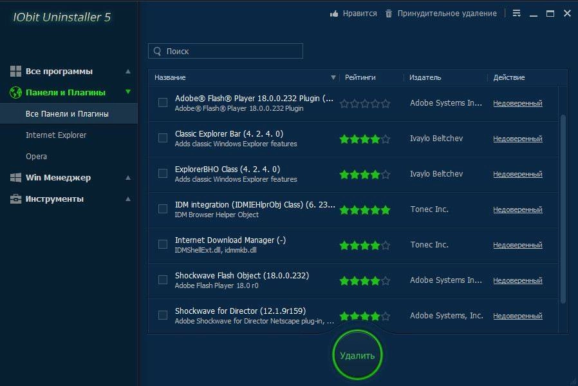Click the star rating of ExplorerBHO Class
This screenshot has width=578, height=386.
pos(365,174)
